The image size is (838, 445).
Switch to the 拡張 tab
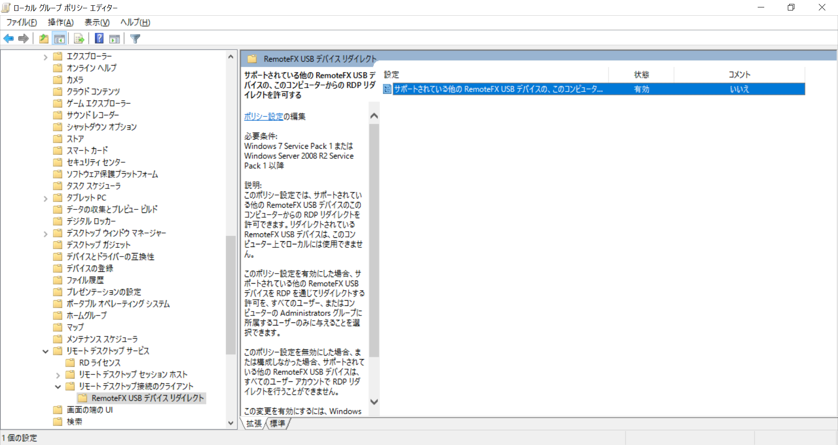[254, 423]
